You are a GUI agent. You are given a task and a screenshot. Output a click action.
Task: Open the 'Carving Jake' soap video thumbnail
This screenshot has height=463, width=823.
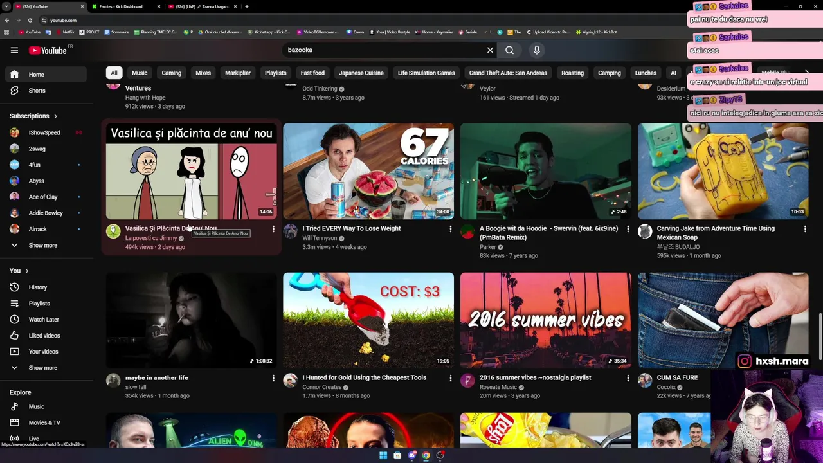[x=723, y=171]
